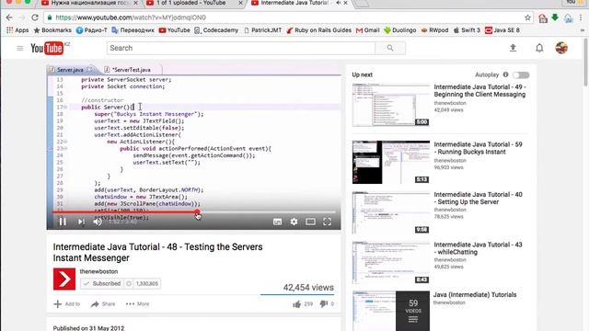The height and width of the screenshot is (331, 589).
Task: Open the More actions menu
Action: point(137,304)
